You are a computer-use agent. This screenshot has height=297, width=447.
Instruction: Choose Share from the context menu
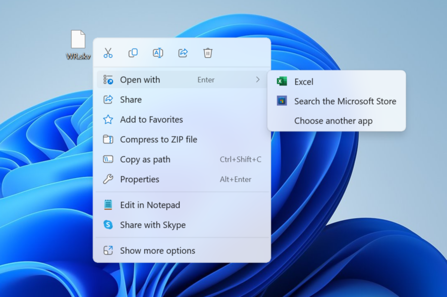tap(182, 100)
